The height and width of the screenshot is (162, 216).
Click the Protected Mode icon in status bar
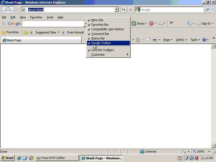pyautogui.click(x=184, y=151)
